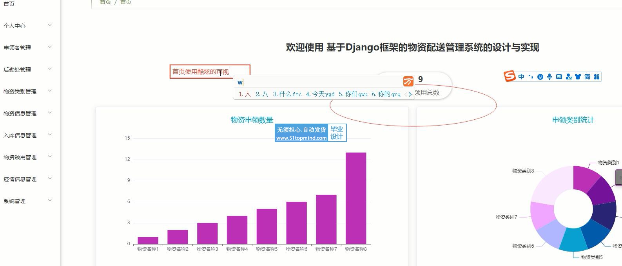Expand the 申领者管理 menu chevron
Image resolution: width=622 pixels, height=266 pixels.
[x=50, y=47]
